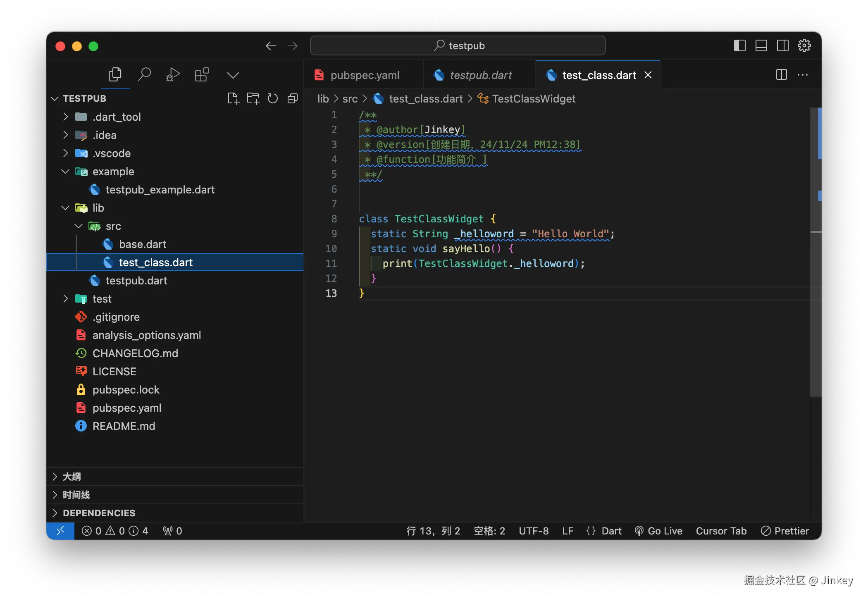Split the editor to the right
Image resolution: width=868 pixels, height=601 pixels.
pyautogui.click(x=781, y=75)
